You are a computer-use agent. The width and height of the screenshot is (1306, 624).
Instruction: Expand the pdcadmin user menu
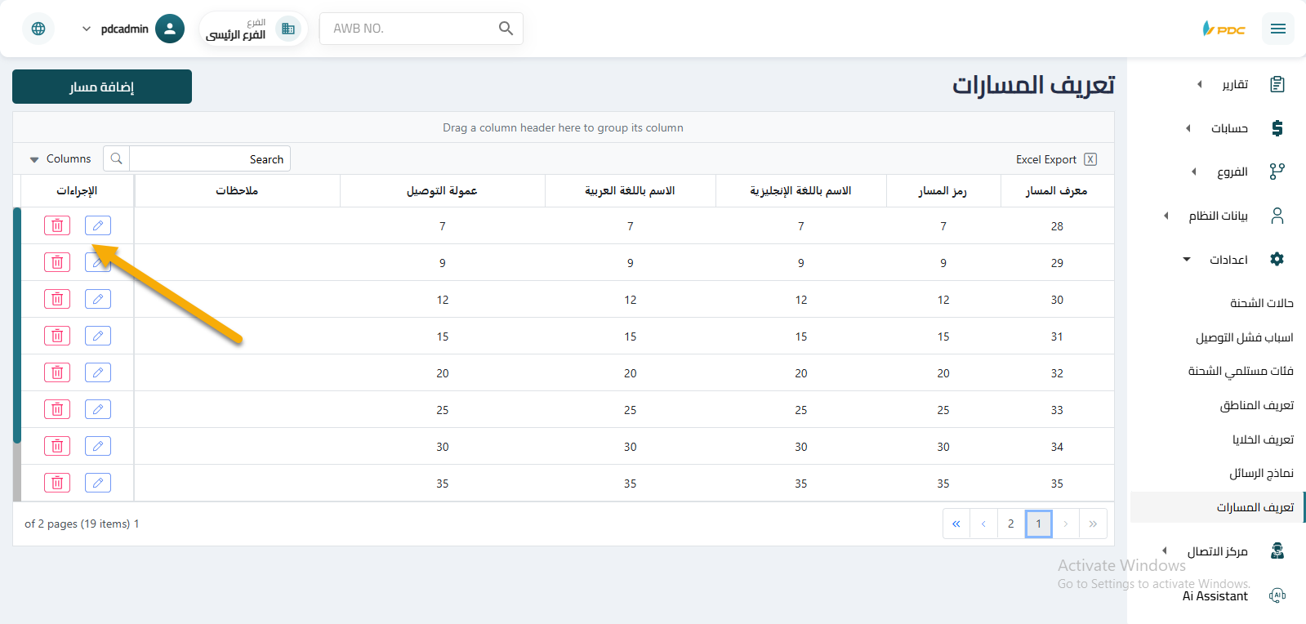click(87, 29)
